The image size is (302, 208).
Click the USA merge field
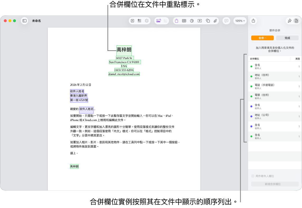(x=124, y=66)
